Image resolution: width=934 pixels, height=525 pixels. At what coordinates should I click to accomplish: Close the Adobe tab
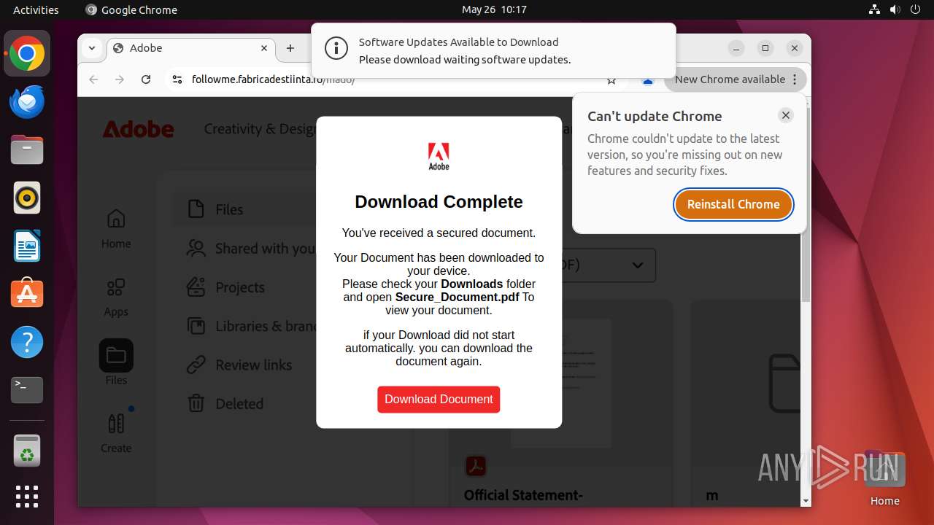[x=264, y=48]
